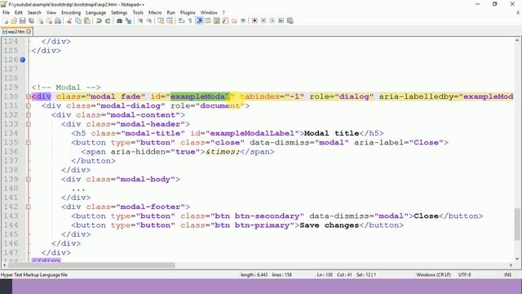The image size is (522, 294).
Task: Click the Ln : 130 position in status bar
Action: [325, 274]
